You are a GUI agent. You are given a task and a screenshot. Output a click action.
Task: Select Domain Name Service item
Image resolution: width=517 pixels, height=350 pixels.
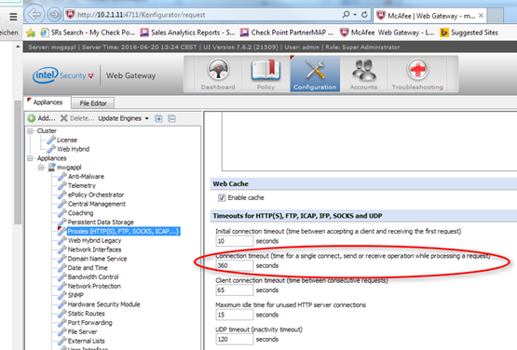pos(97,259)
